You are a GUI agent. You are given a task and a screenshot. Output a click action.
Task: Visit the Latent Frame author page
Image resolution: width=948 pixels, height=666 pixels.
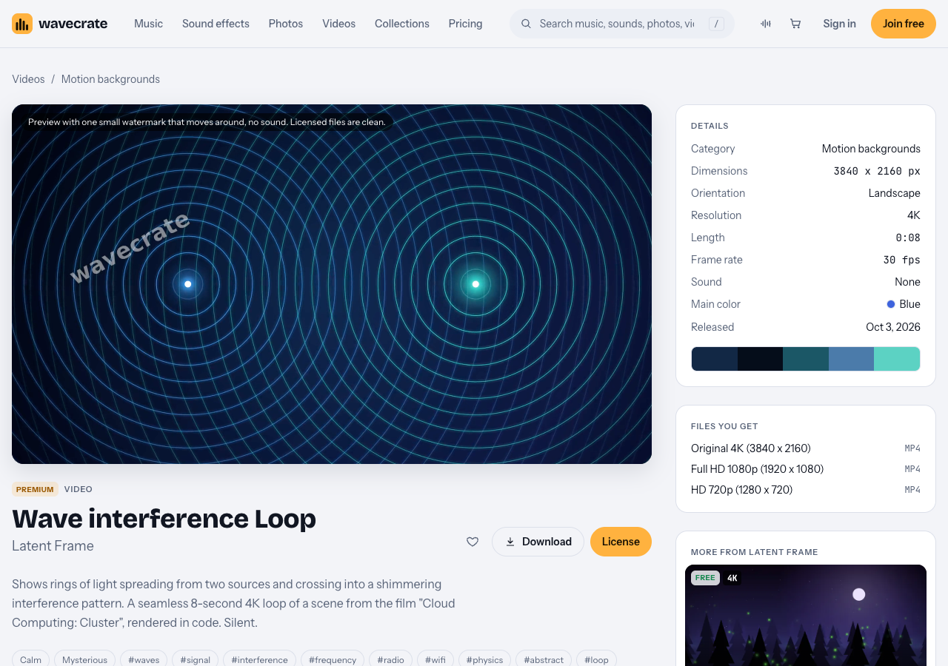pos(53,546)
